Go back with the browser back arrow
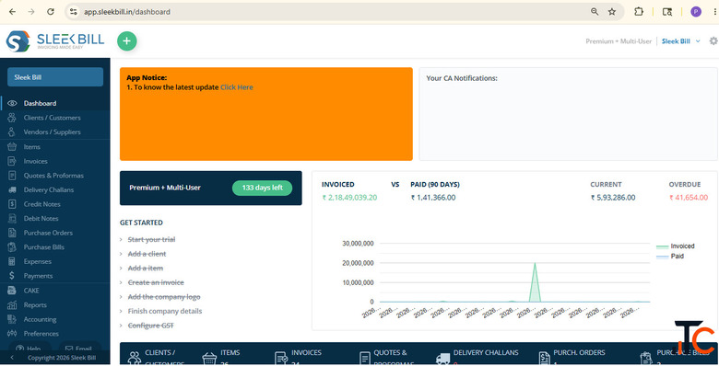Screen dimensions: 719x366 tap(12, 12)
